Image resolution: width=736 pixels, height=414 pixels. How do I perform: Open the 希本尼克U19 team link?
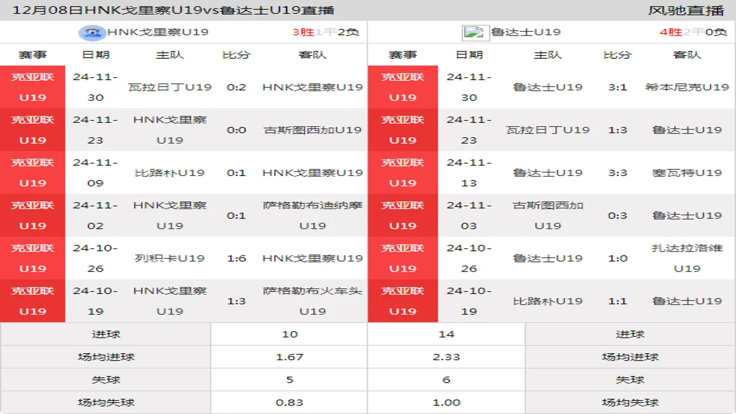coord(687,87)
